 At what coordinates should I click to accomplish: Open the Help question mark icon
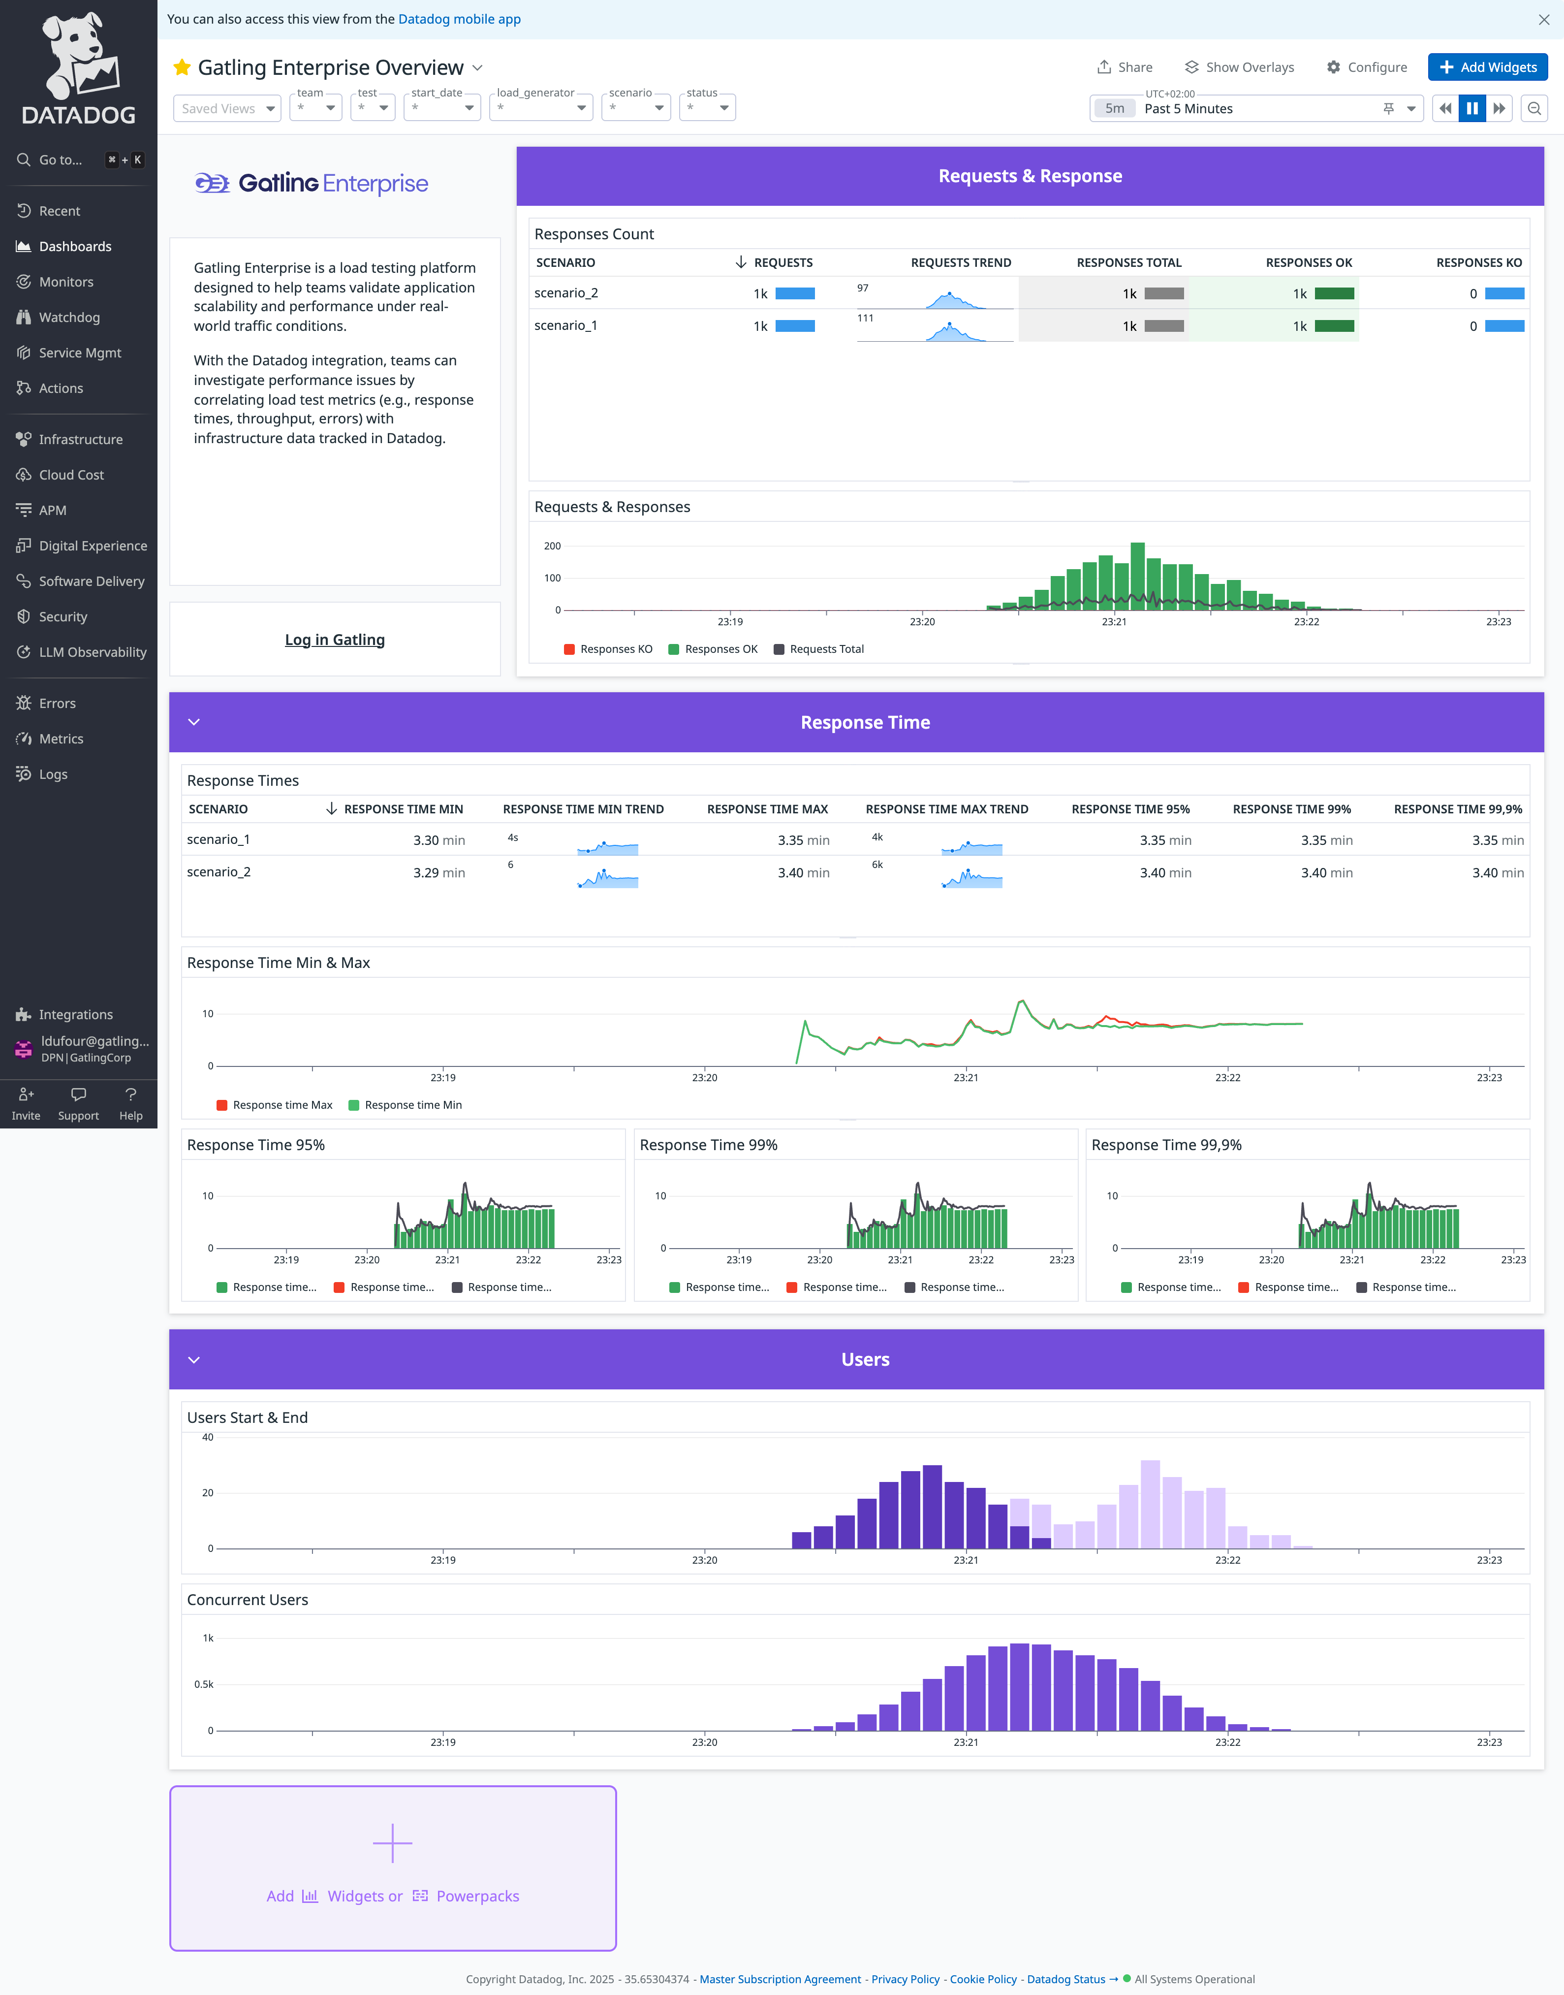[x=131, y=1094]
